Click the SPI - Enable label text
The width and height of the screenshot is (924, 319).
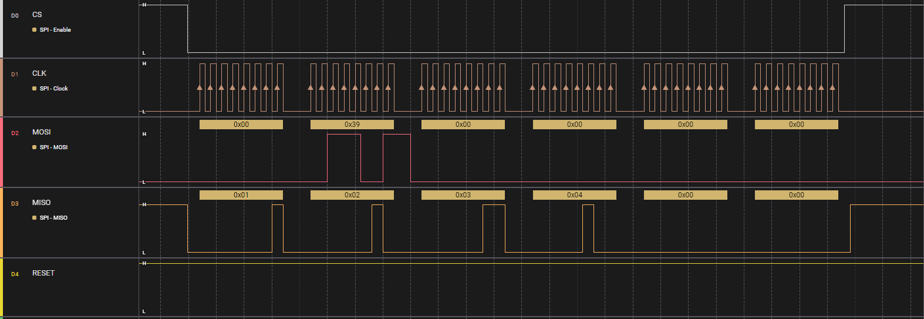click(55, 29)
